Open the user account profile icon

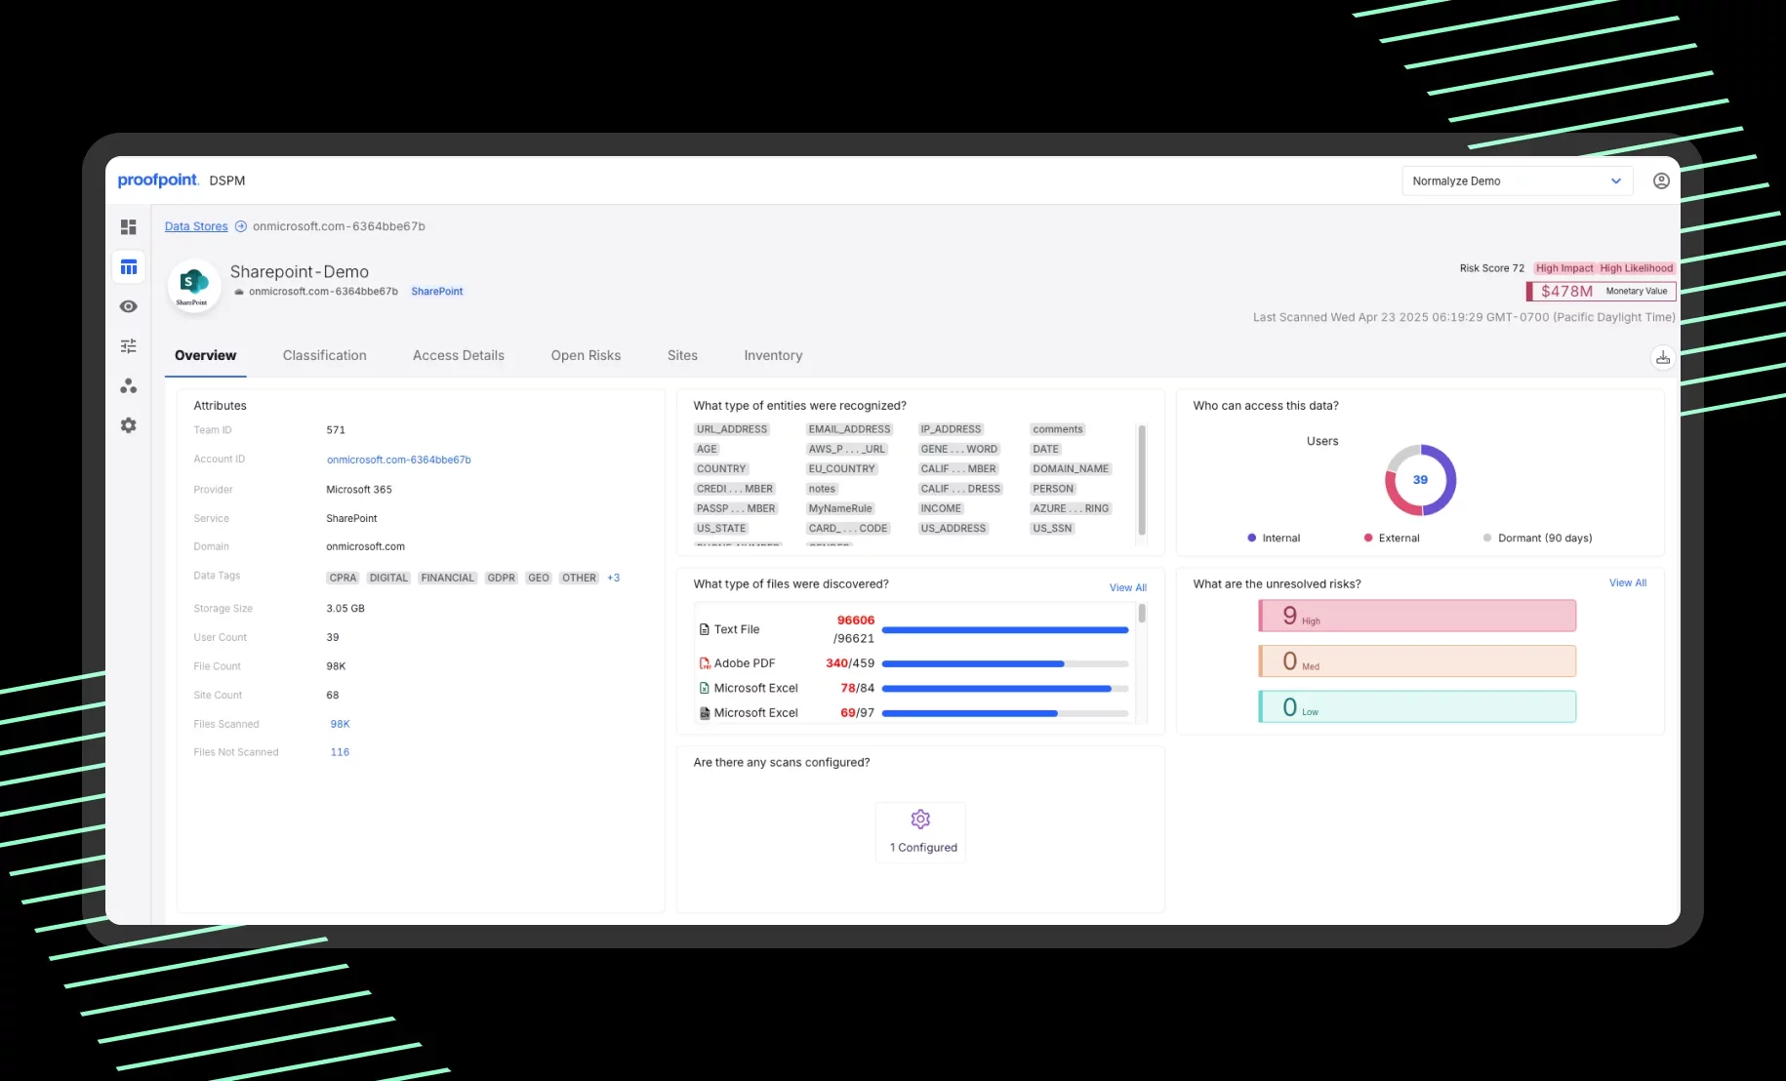pos(1661,180)
